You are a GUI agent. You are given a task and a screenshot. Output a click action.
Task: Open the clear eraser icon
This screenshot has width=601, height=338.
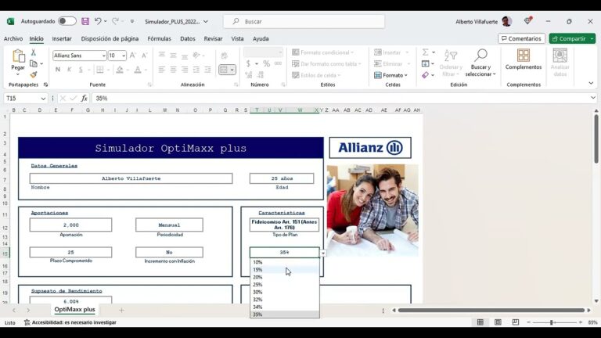[x=426, y=75]
